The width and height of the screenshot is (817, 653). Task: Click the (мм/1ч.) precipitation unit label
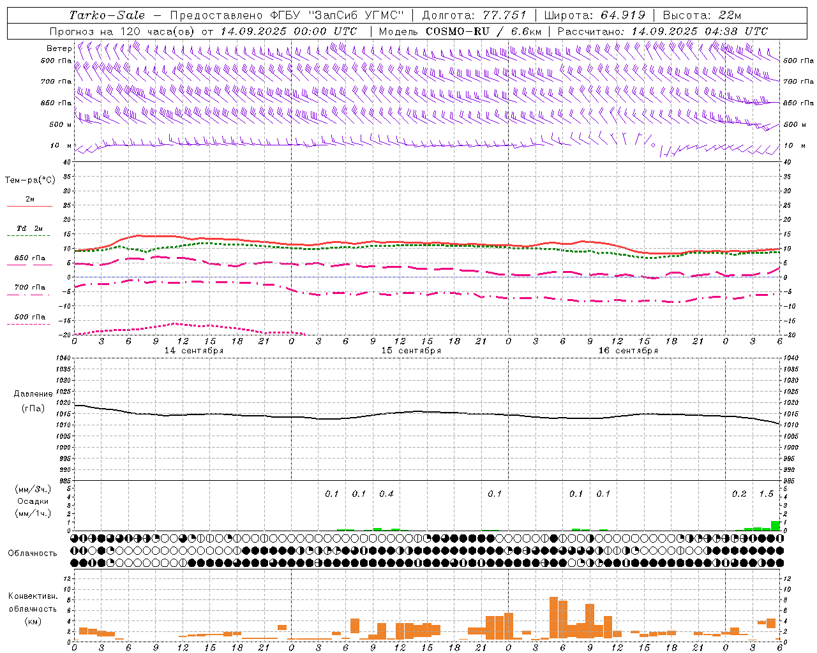click(33, 513)
